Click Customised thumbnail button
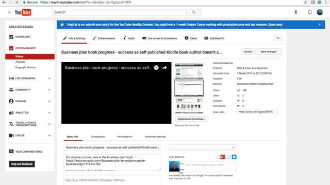This screenshot has height=185, width=330. pyautogui.click(x=191, y=119)
